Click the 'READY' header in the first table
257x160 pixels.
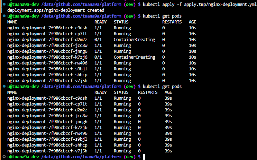tap(101, 22)
